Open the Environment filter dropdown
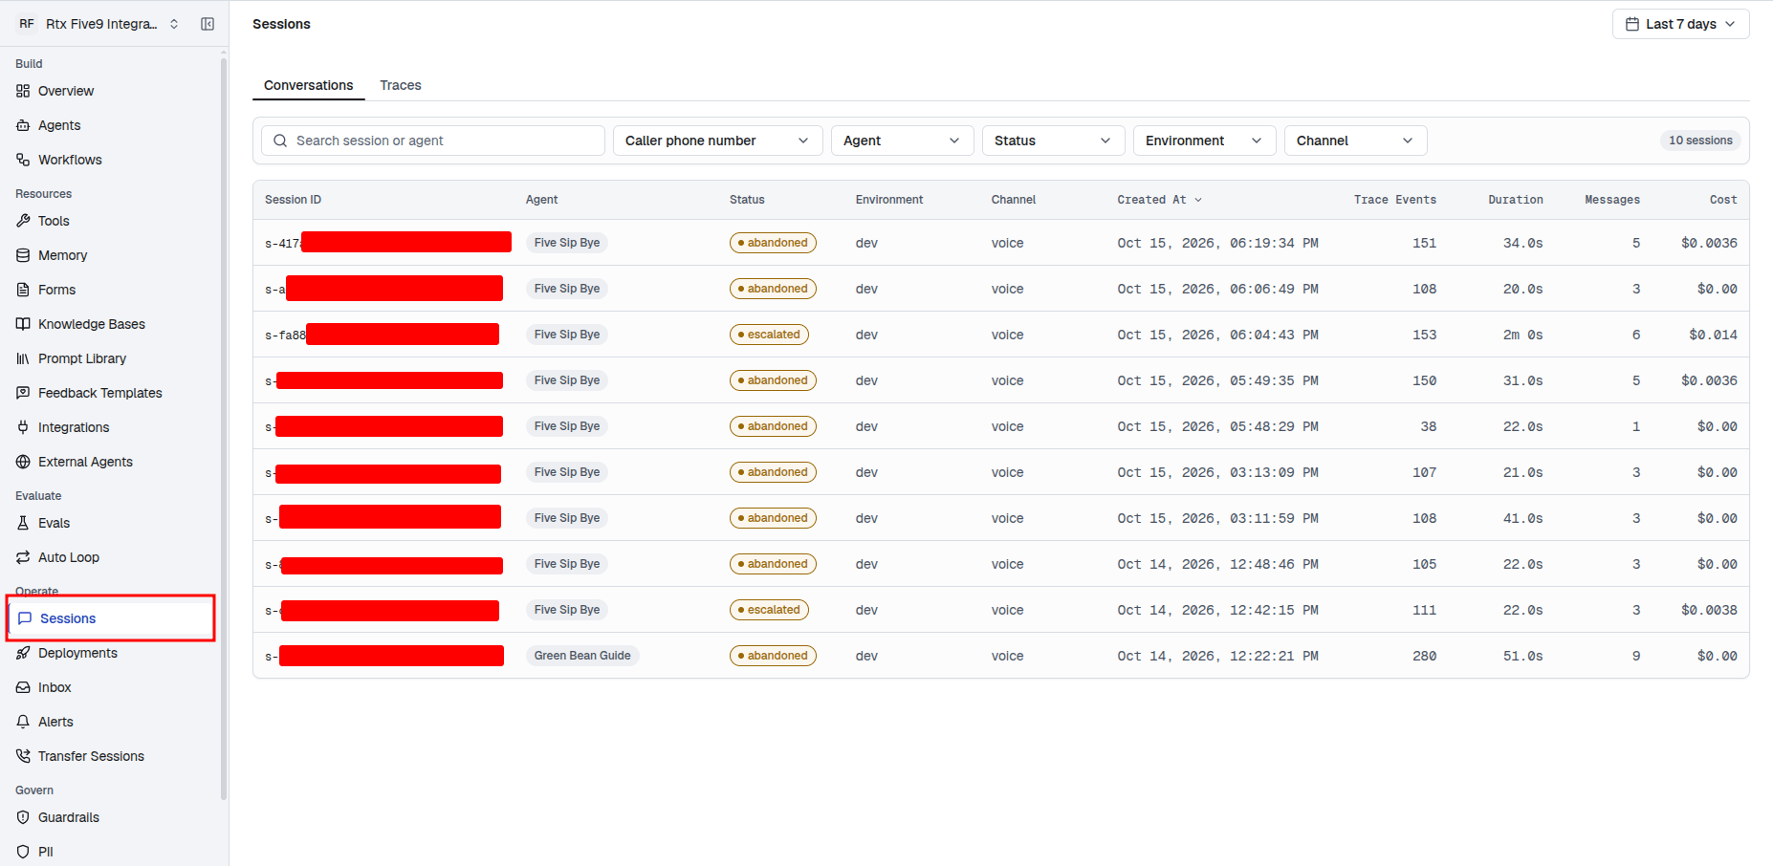The height and width of the screenshot is (866, 1773). tap(1204, 141)
